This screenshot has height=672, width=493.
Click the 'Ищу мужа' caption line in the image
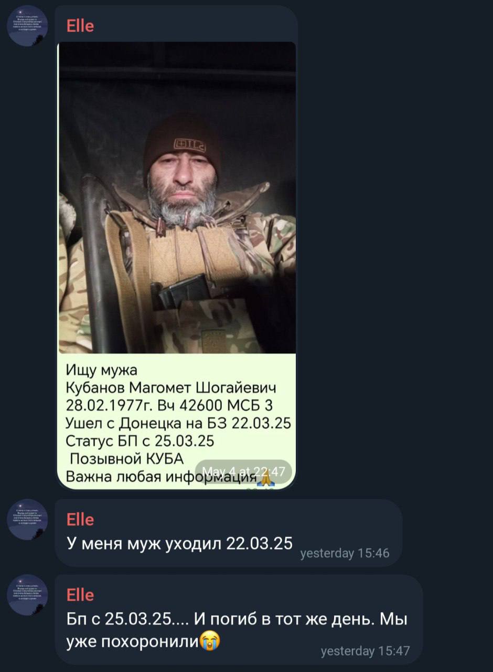pyautogui.click(x=101, y=370)
